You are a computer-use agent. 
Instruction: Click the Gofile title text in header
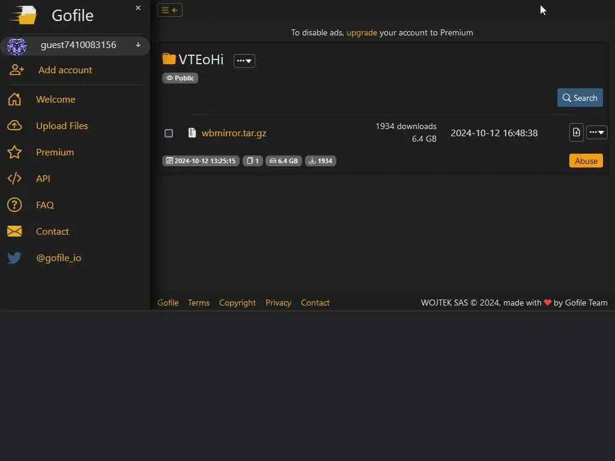[x=73, y=16]
